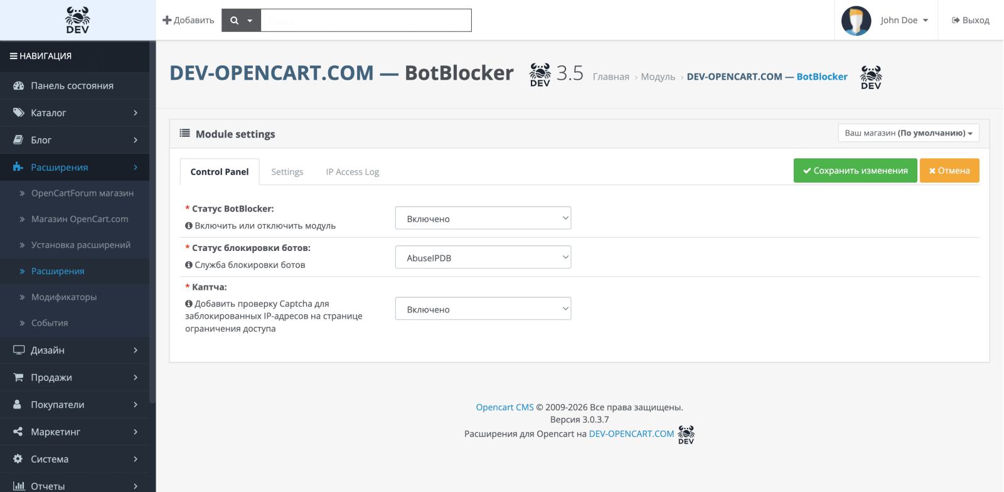Click the John Doe avatar picture
This screenshot has height=492, width=1004.
tap(856, 21)
